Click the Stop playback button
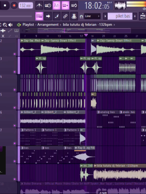Image resolution: width=146 pixels, height=194 pixels. coord(5,5)
